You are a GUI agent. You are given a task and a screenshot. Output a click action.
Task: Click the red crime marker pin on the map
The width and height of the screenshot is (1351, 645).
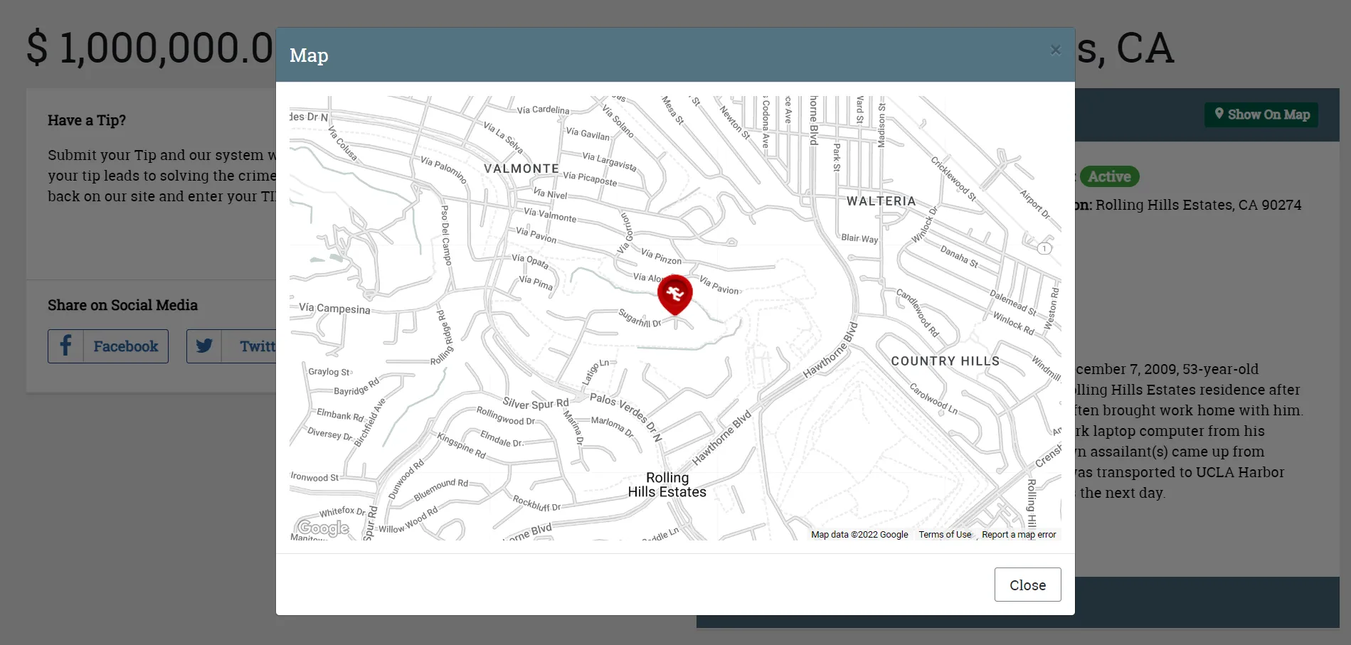[x=674, y=294]
